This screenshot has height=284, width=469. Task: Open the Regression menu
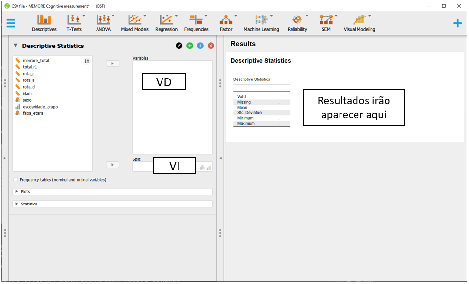[x=166, y=23]
